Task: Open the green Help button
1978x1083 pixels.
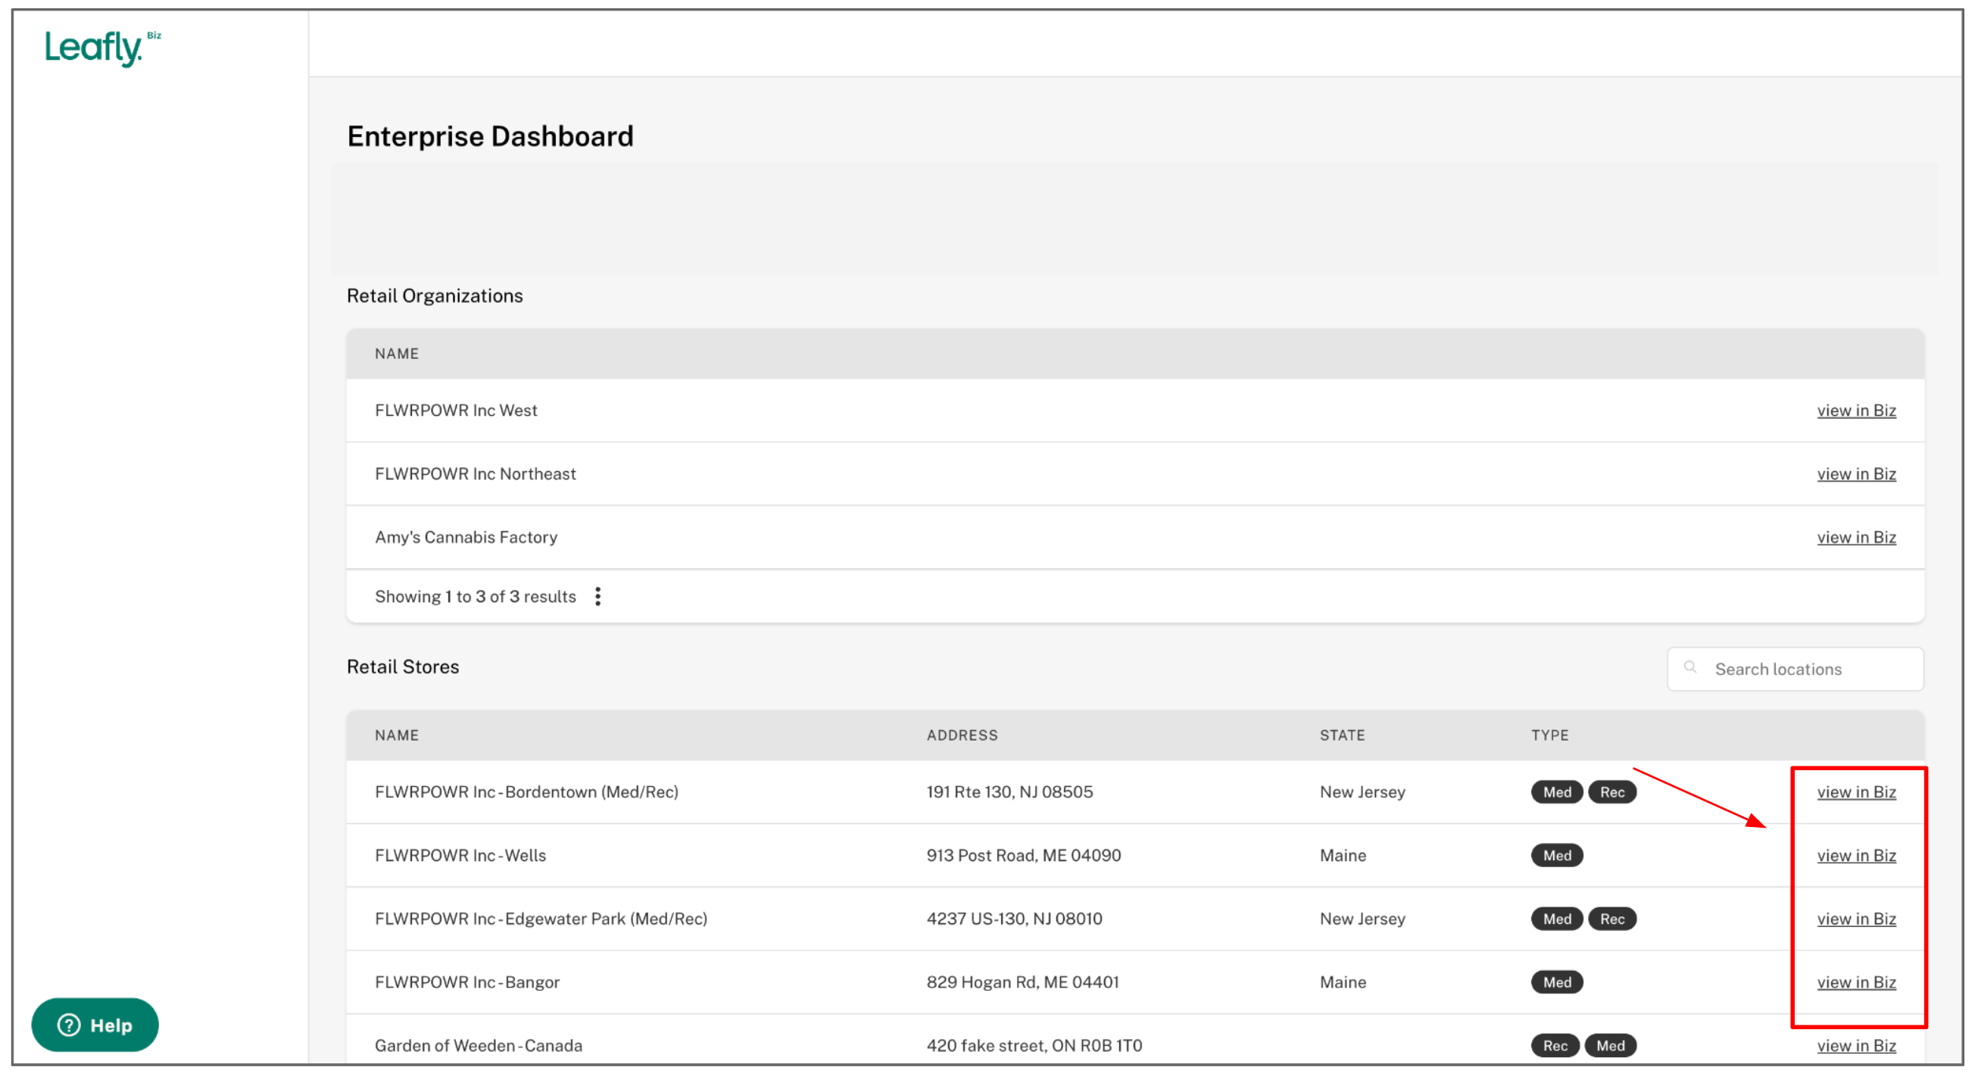Action: pos(95,1025)
